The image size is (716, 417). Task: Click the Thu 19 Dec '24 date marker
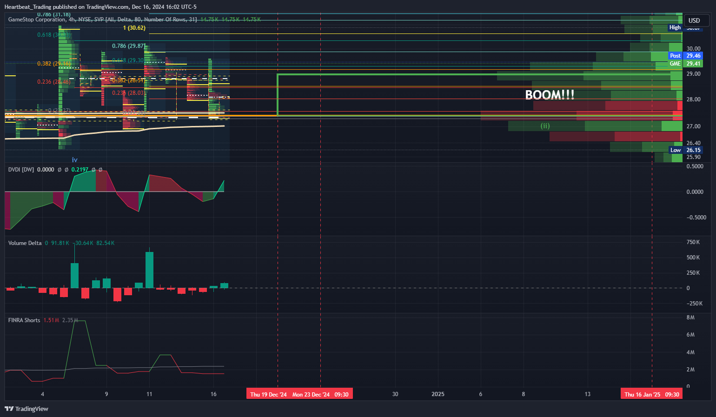(x=268, y=394)
